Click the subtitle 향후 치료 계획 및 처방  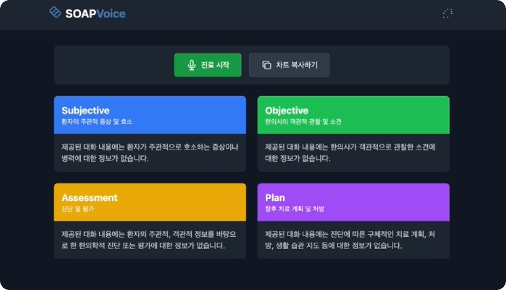tap(294, 209)
